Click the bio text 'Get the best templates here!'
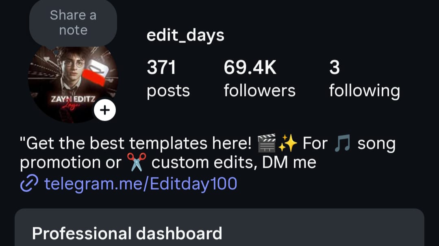Screen dimensions: 439x246 tap(135, 143)
